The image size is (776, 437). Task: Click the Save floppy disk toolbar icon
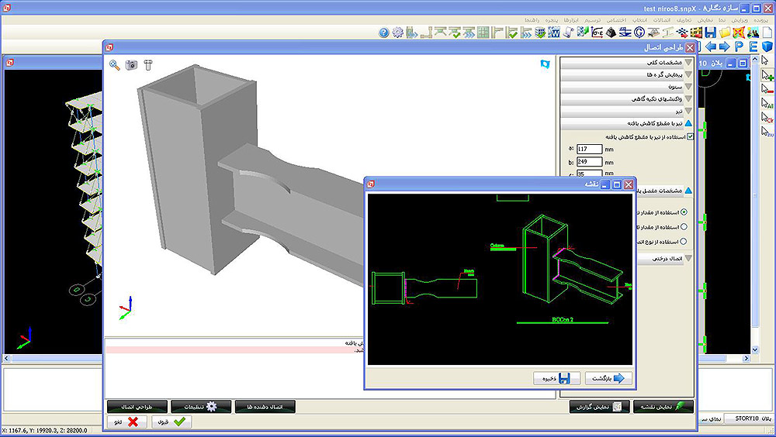711,33
